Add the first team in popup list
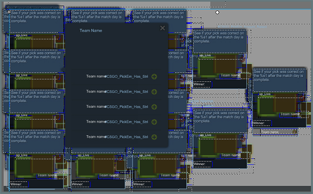313x194 pixels. pyautogui.click(x=154, y=77)
